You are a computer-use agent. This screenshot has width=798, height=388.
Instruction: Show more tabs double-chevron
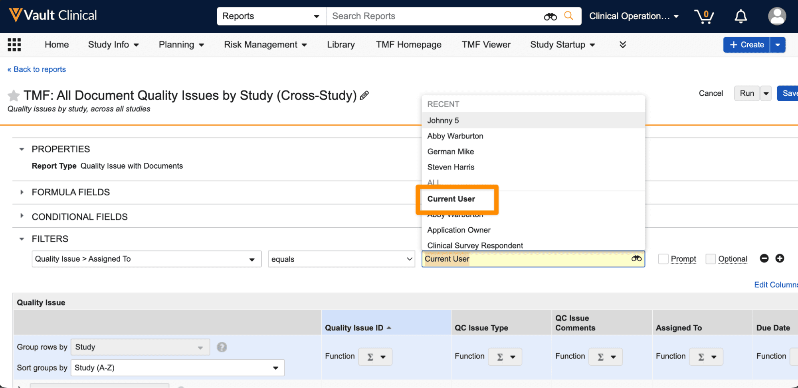623,45
